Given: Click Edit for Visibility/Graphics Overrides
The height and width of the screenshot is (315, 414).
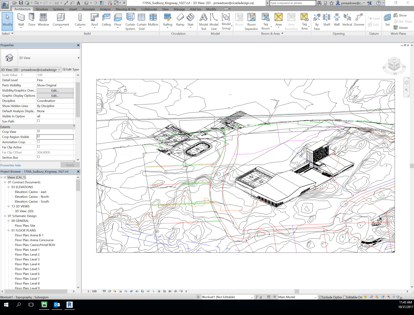Looking at the screenshot, I should tap(55, 90).
